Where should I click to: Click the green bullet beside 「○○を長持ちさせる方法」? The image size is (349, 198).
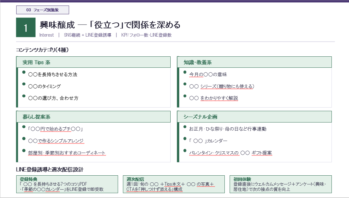[23, 72]
